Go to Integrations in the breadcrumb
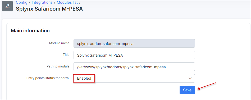 pyautogui.click(x=42, y=3)
